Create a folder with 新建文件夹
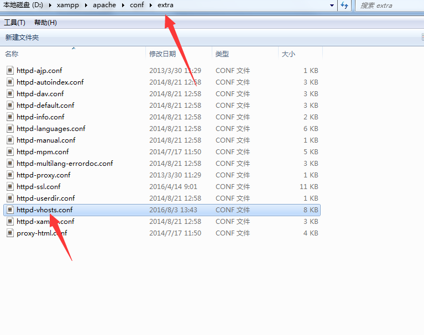The width and height of the screenshot is (424, 335). (x=22, y=37)
